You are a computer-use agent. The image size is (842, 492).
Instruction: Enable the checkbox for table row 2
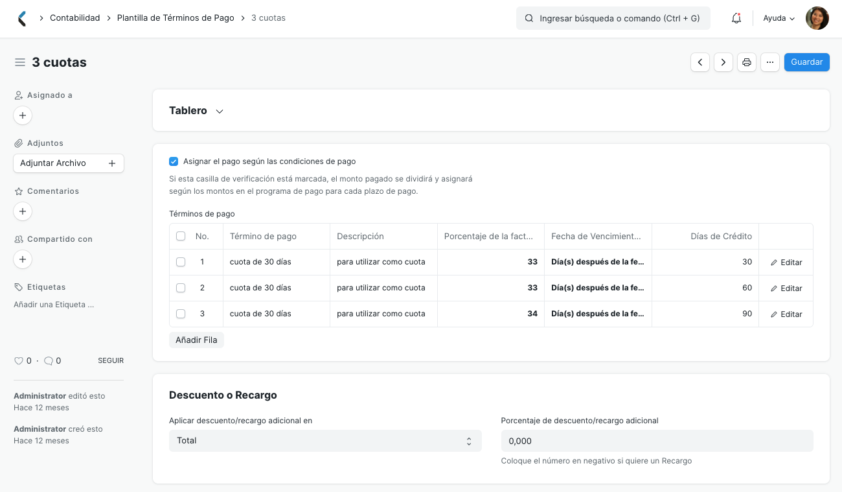pos(181,288)
